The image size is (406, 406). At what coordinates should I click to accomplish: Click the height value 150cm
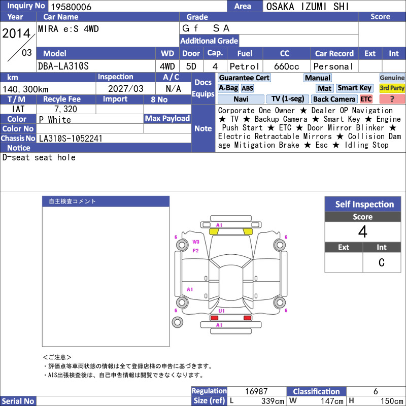click(392, 401)
